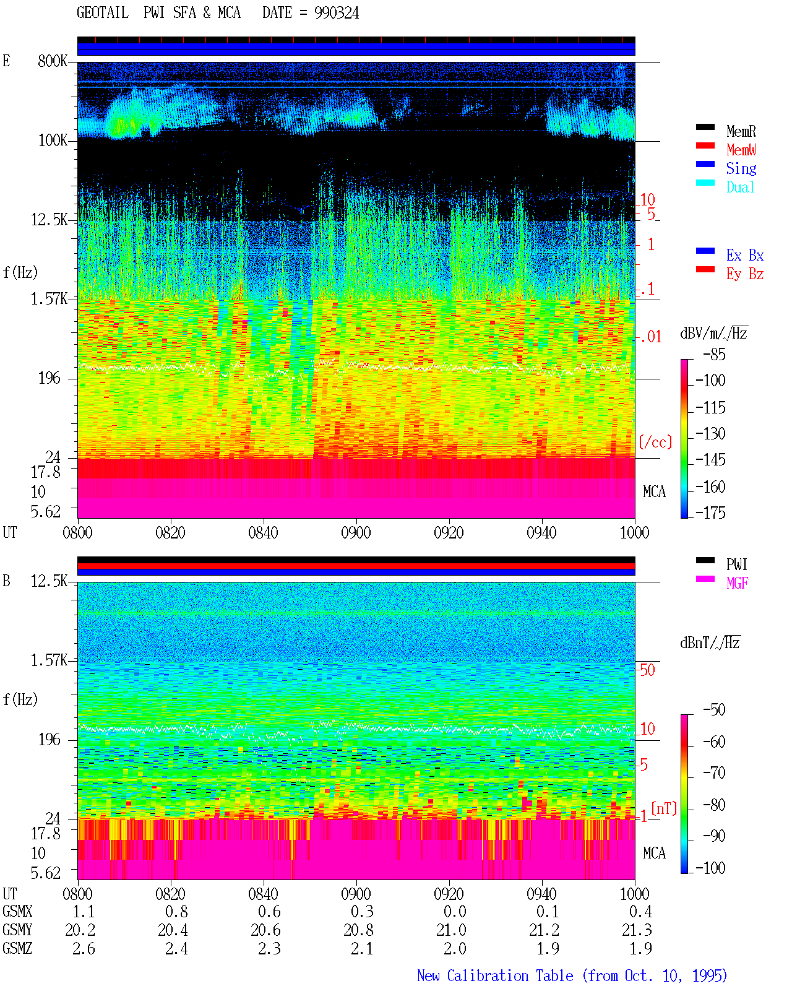The image size is (792, 986).
Task: Click the 'MCA' label beside the B panel
Action: [x=654, y=853]
